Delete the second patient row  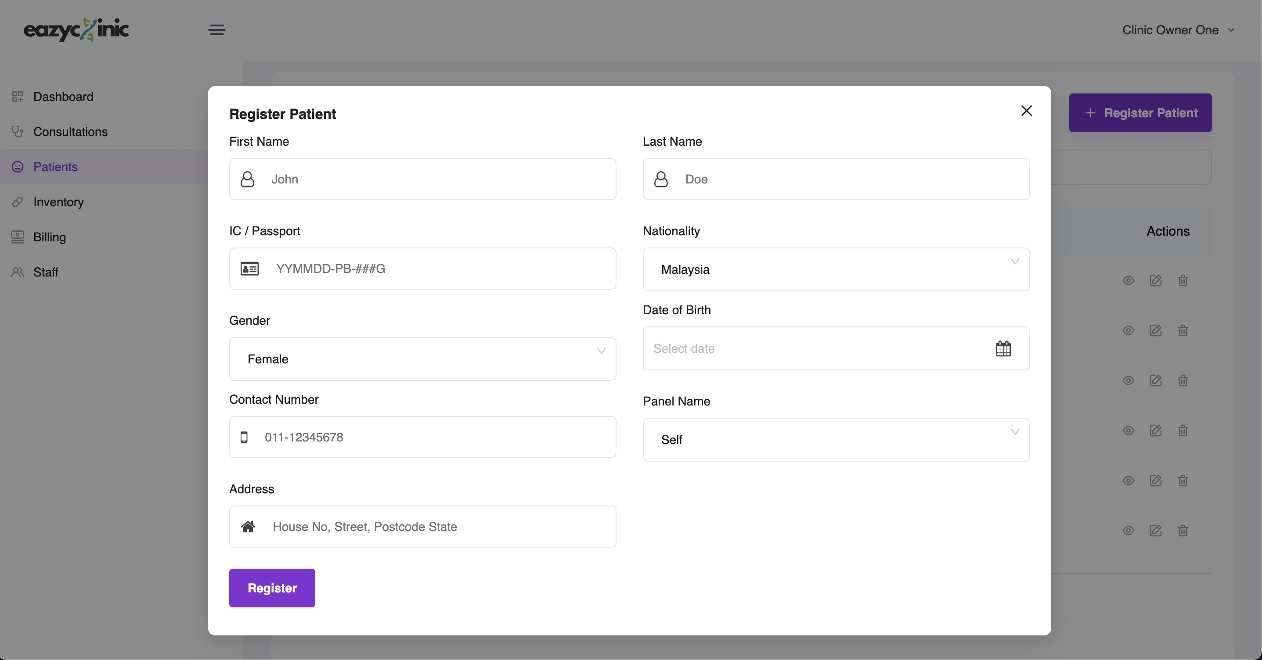pos(1183,330)
